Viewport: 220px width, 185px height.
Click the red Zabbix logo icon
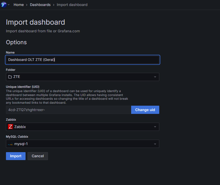tap(11, 127)
